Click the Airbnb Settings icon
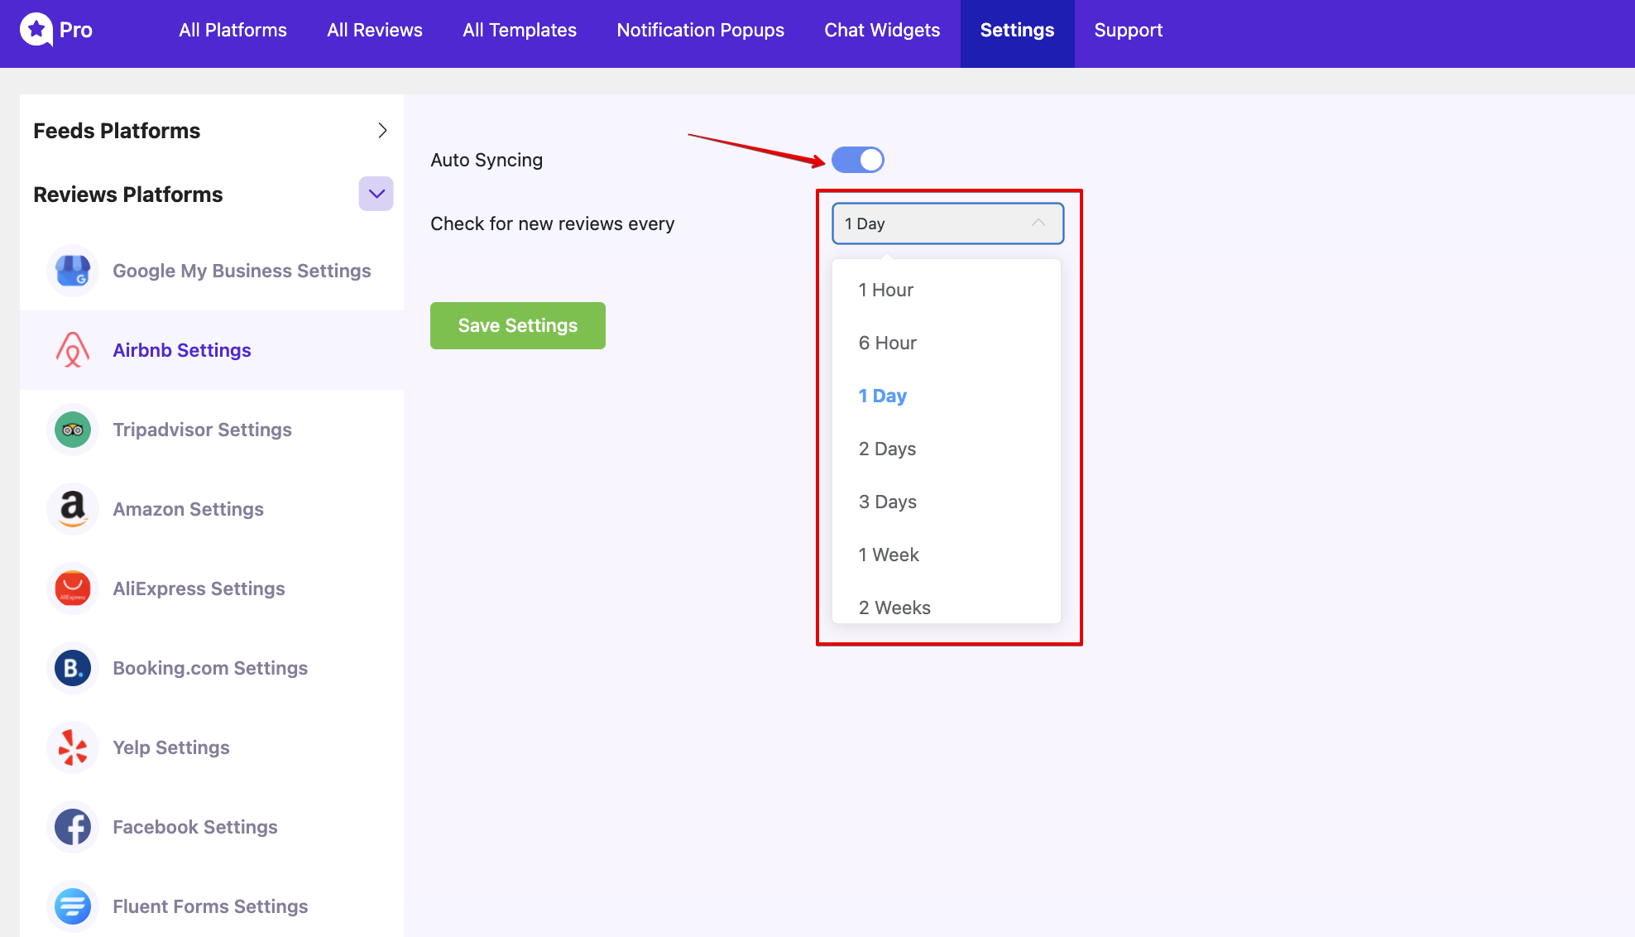The width and height of the screenshot is (1635, 937). (73, 349)
